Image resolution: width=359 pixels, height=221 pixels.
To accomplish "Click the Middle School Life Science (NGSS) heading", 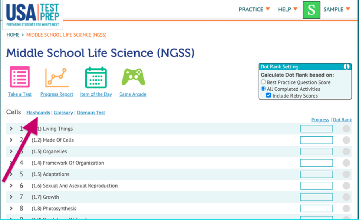I will pos(100,53).
